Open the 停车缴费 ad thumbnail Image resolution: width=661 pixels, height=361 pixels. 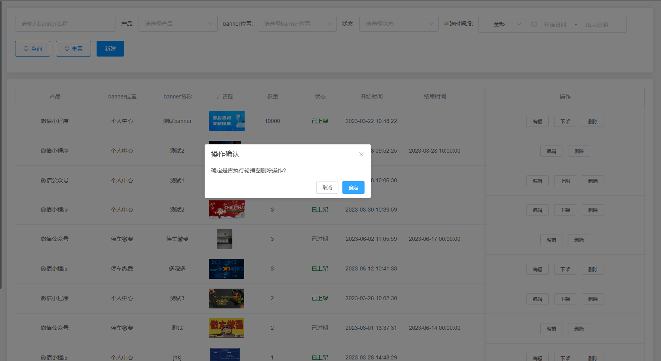click(224, 239)
